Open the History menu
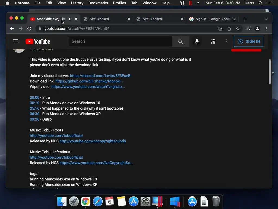This screenshot has width=278, height=209. [x=77, y=3]
